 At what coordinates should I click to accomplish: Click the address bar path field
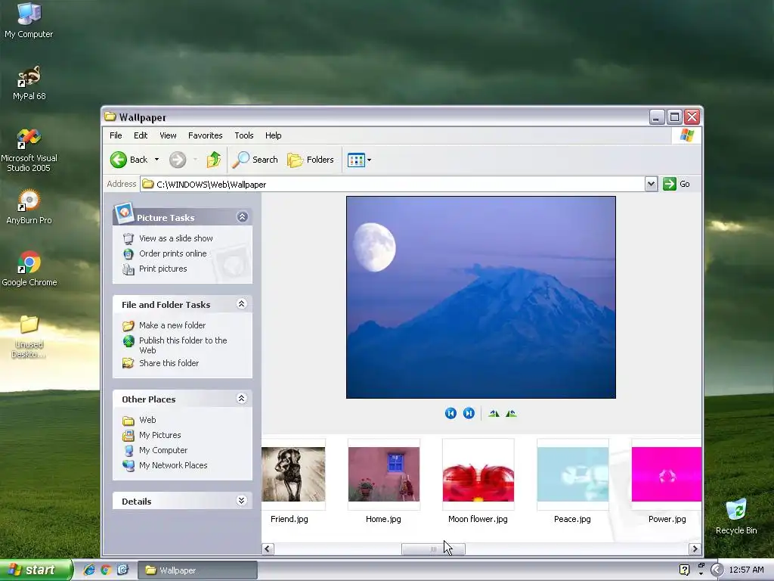pos(392,185)
